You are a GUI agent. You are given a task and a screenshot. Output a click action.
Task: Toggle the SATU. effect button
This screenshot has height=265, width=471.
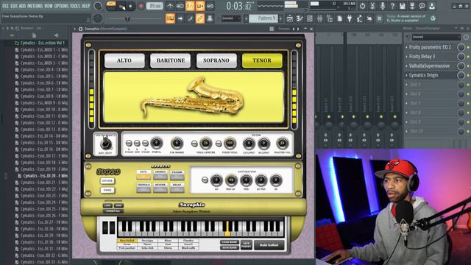pyautogui.click(x=144, y=175)
